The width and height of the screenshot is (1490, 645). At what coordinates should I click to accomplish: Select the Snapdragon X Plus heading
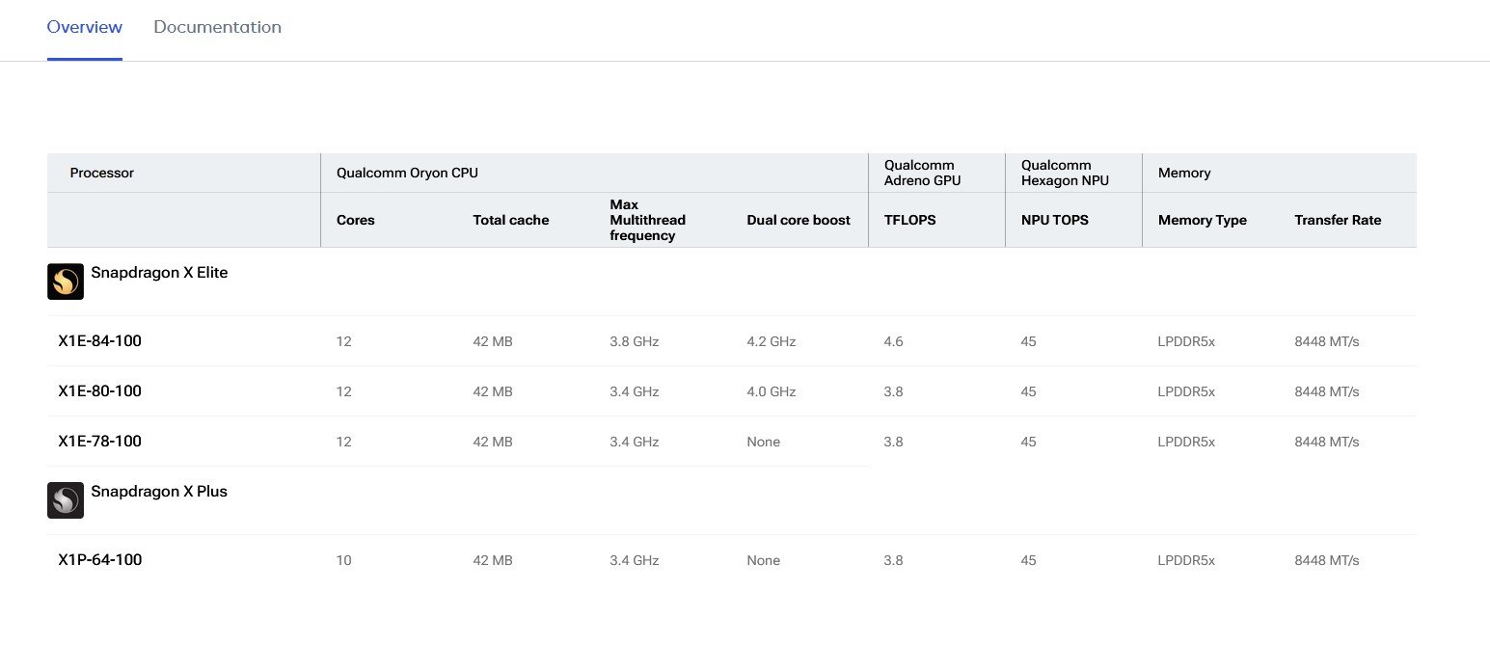159,491
